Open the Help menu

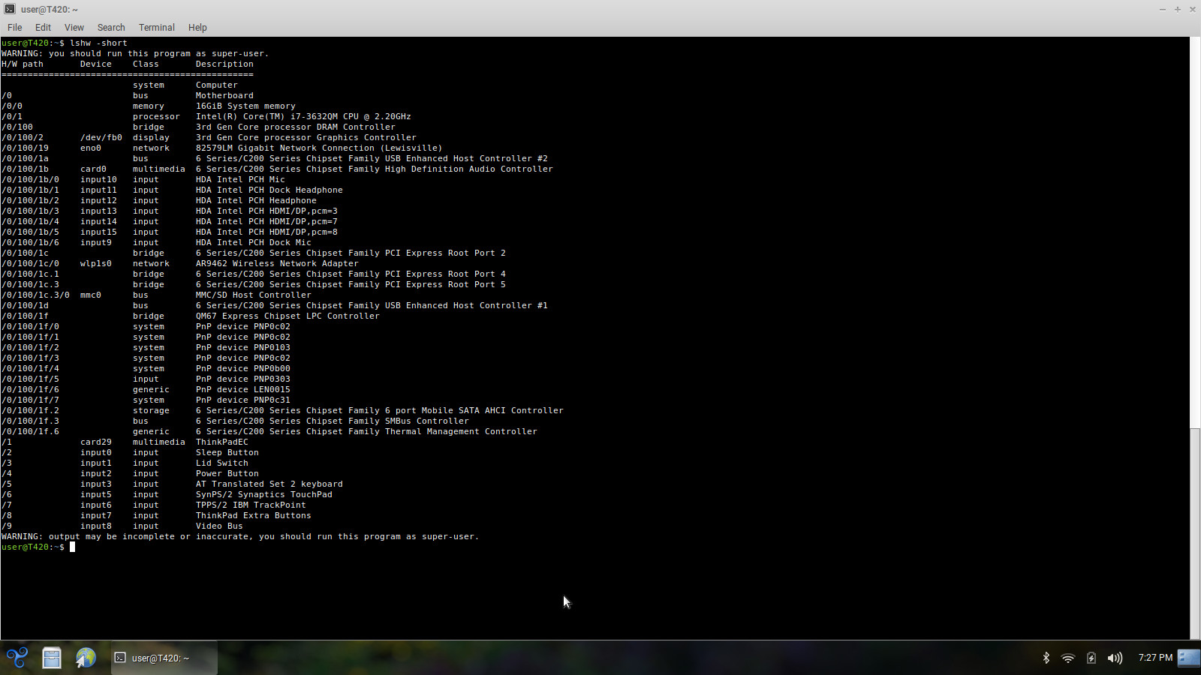coord(197,28)
